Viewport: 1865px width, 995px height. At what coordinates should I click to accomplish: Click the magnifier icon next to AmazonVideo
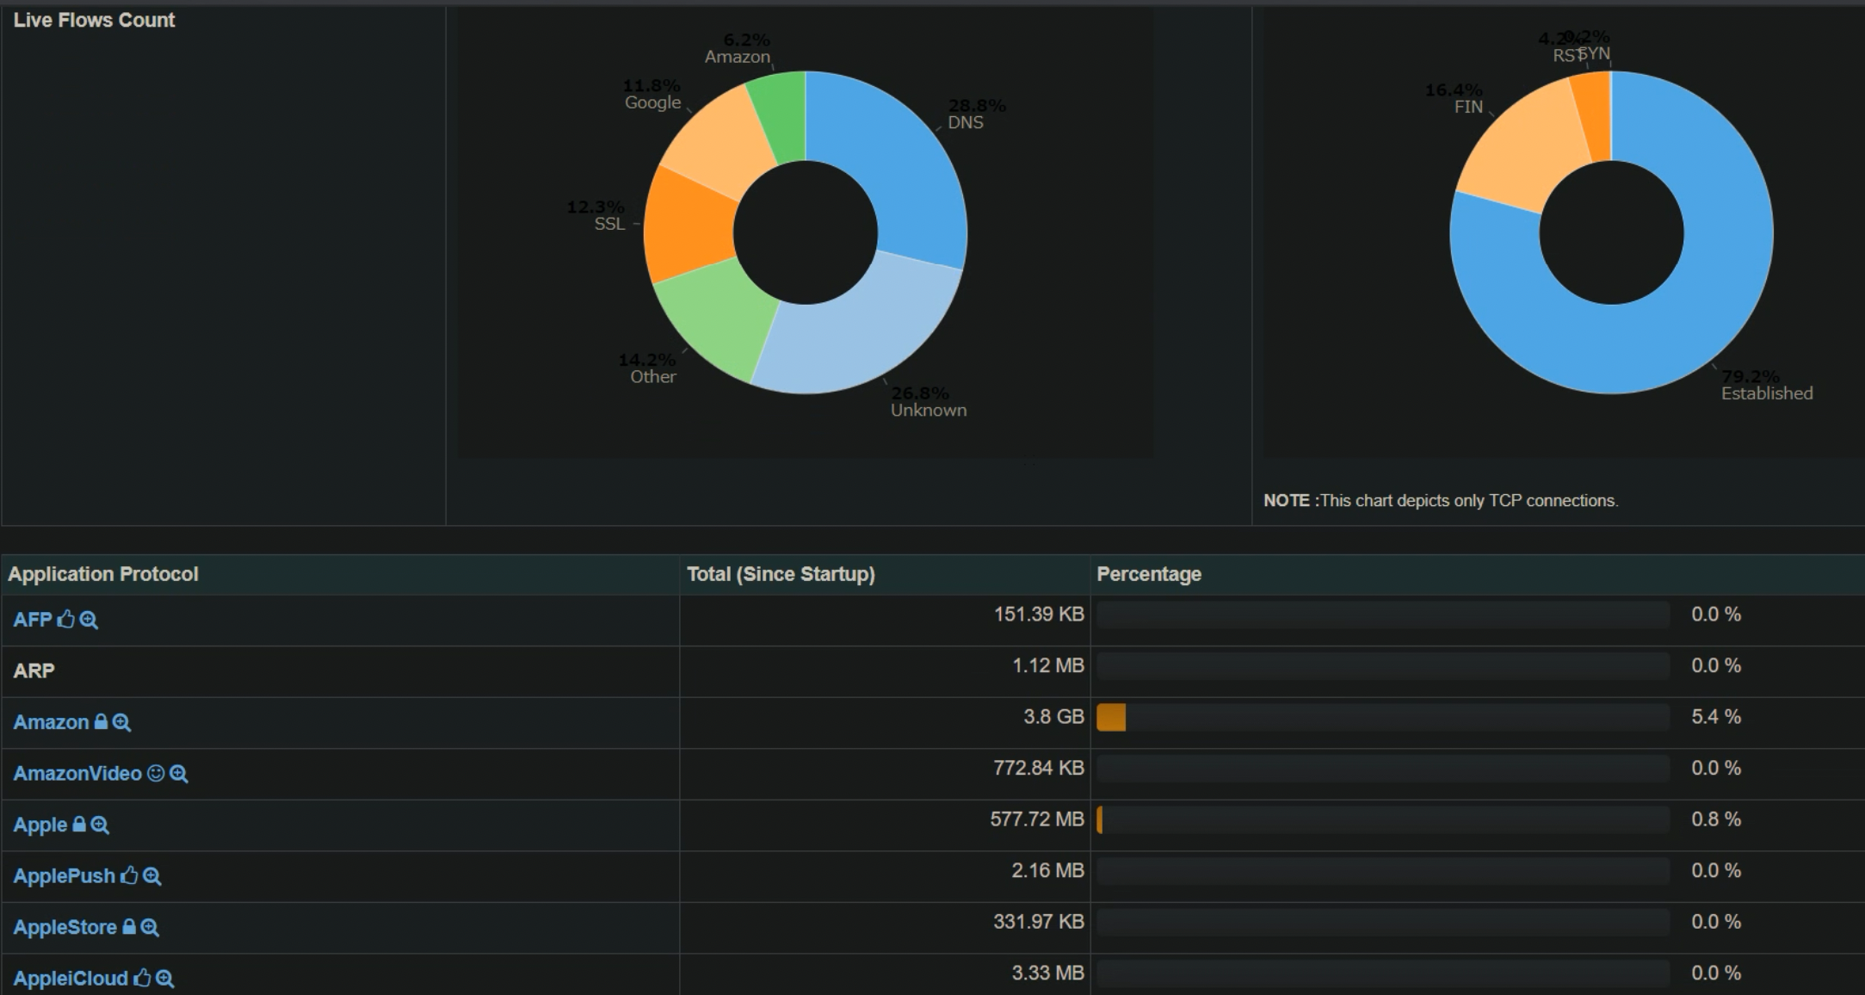coord(178,773)
